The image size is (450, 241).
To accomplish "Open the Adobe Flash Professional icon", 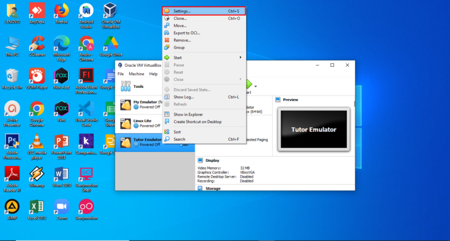I will click(86, 82).
